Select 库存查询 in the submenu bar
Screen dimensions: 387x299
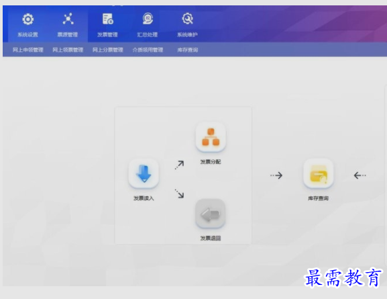point(188,50)
